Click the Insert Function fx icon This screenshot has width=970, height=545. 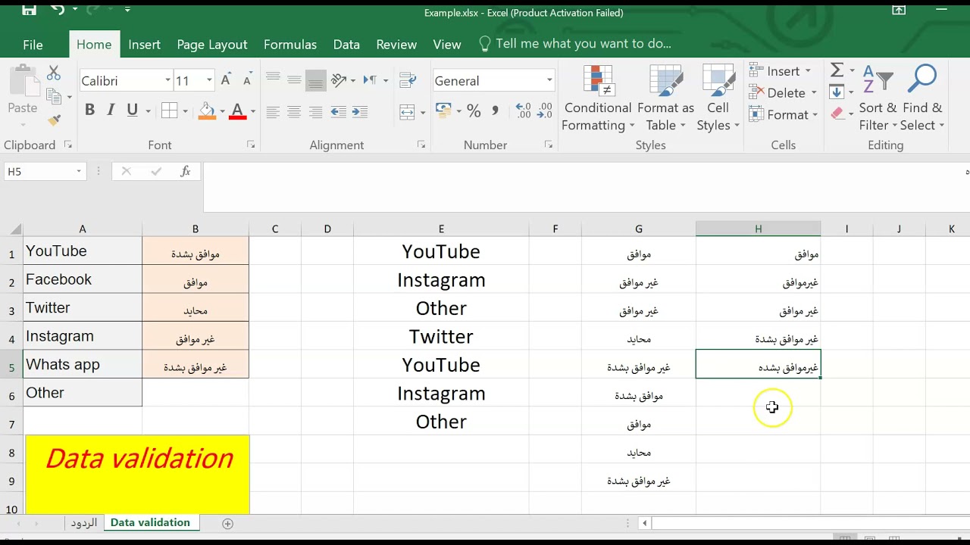coord(186,172)
